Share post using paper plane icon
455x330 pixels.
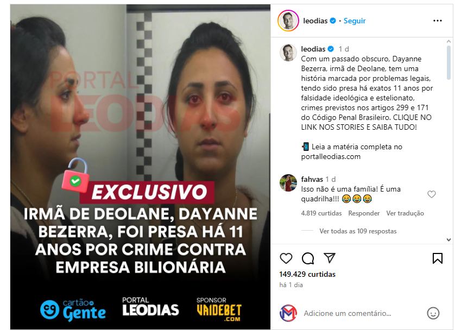330,258
